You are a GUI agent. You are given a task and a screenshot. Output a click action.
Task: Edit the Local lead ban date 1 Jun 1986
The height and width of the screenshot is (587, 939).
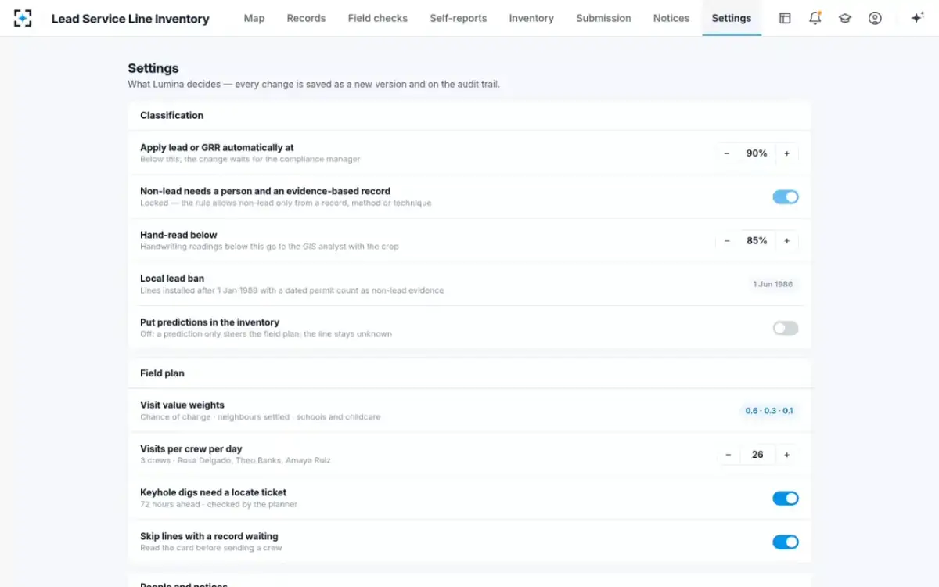(x=773, y=284)
